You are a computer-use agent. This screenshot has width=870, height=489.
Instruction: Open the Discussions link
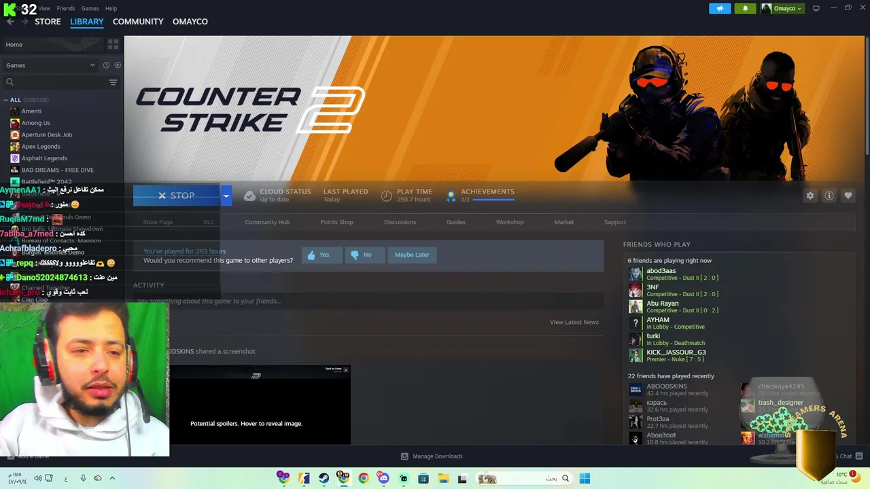(x=400, y=222)
